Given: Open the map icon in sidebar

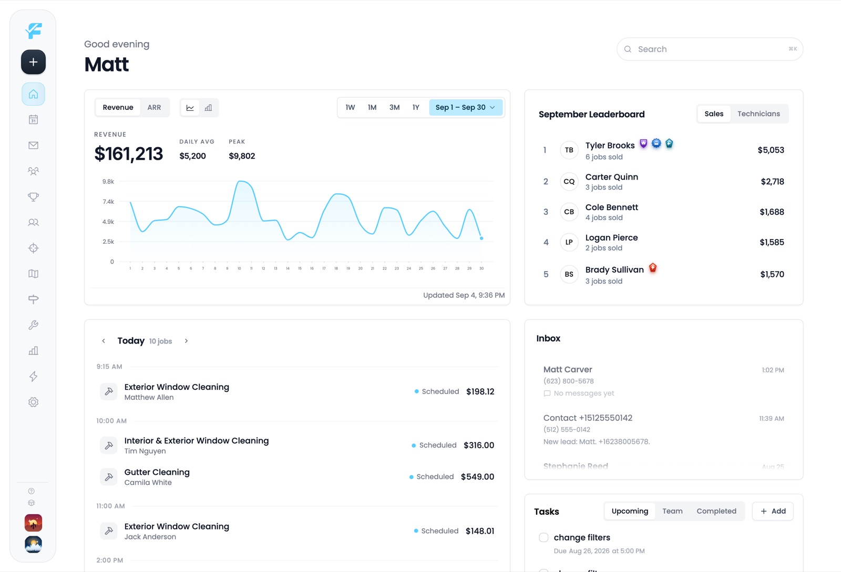Looking at the screenshot, I should point(33,274).
